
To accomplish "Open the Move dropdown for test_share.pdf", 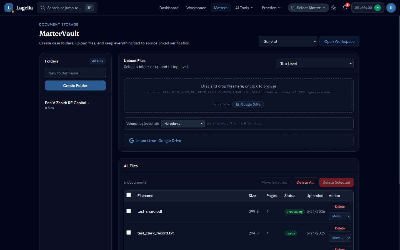I will 340,216.
